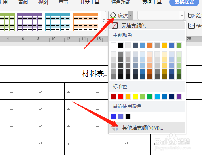Choose orange theme color swatch in top row
The height and width of the screenshot is (155, 202).
(x=150, y=45)
